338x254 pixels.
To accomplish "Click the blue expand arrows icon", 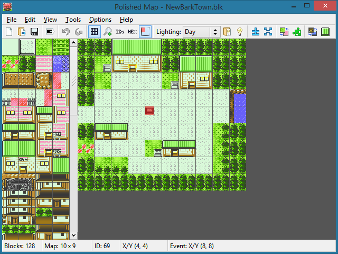I will 268,32.
